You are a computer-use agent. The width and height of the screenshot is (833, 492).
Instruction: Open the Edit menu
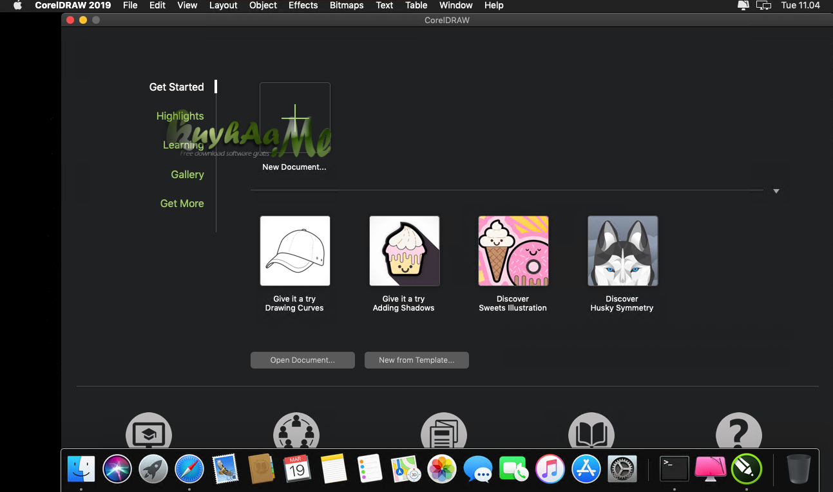[157, 5]
